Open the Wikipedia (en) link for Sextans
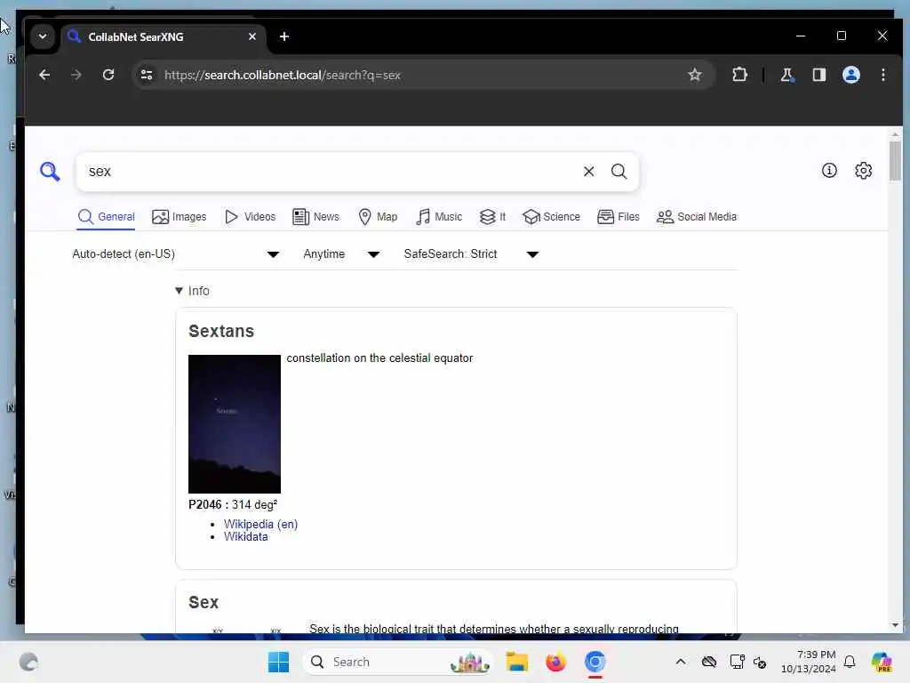The image size is (910, 683). (260, 524)
